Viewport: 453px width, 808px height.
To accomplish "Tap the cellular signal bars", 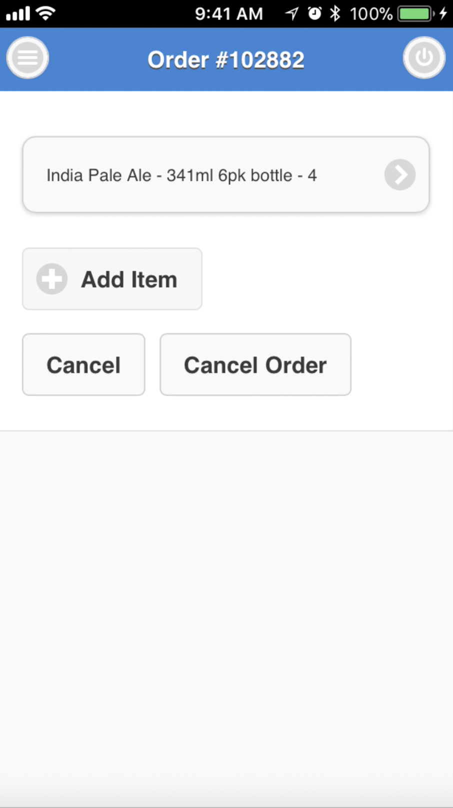I will [x=17, y=14].
